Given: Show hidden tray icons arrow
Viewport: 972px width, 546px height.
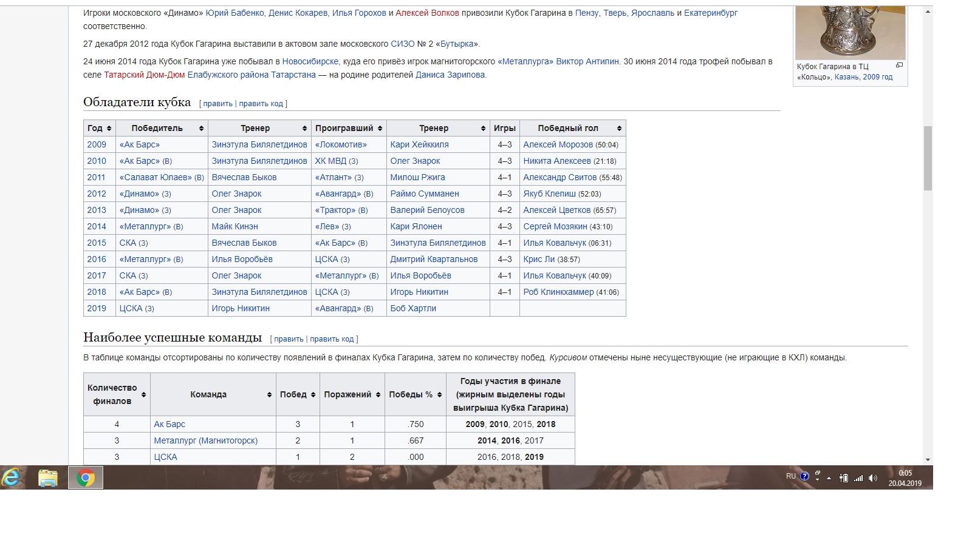Looking at the screenshot, I should [x=829, y=478].
